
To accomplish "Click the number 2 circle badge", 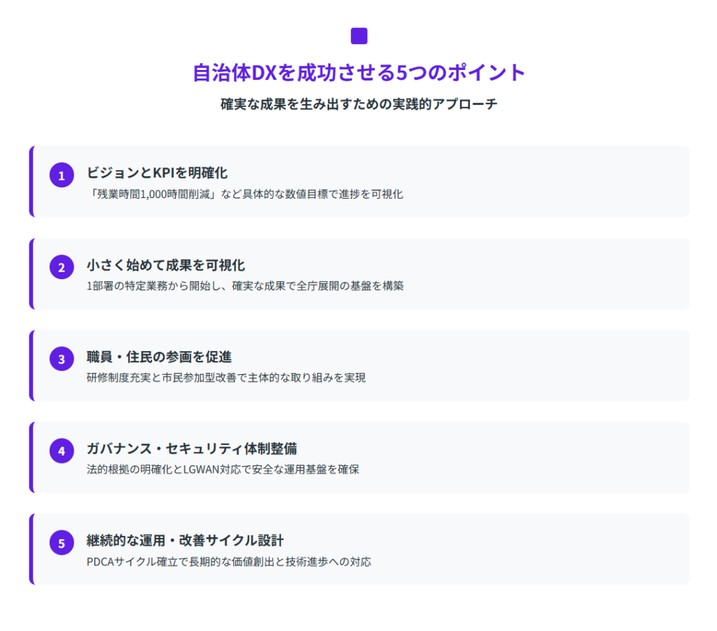I will pyautogui.click(x=62, y=267).
